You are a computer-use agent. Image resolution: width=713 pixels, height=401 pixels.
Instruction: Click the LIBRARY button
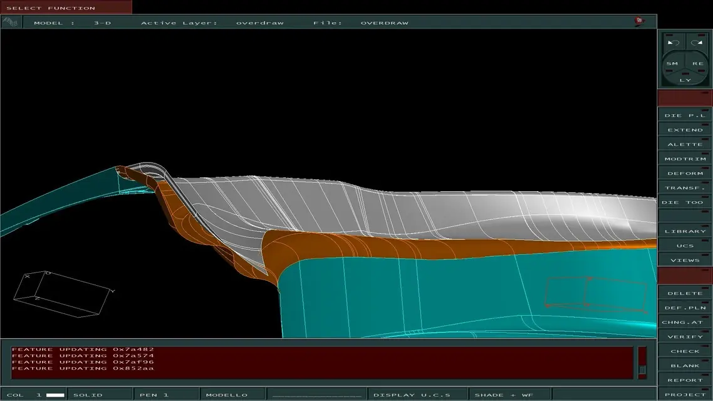point(685,231)
